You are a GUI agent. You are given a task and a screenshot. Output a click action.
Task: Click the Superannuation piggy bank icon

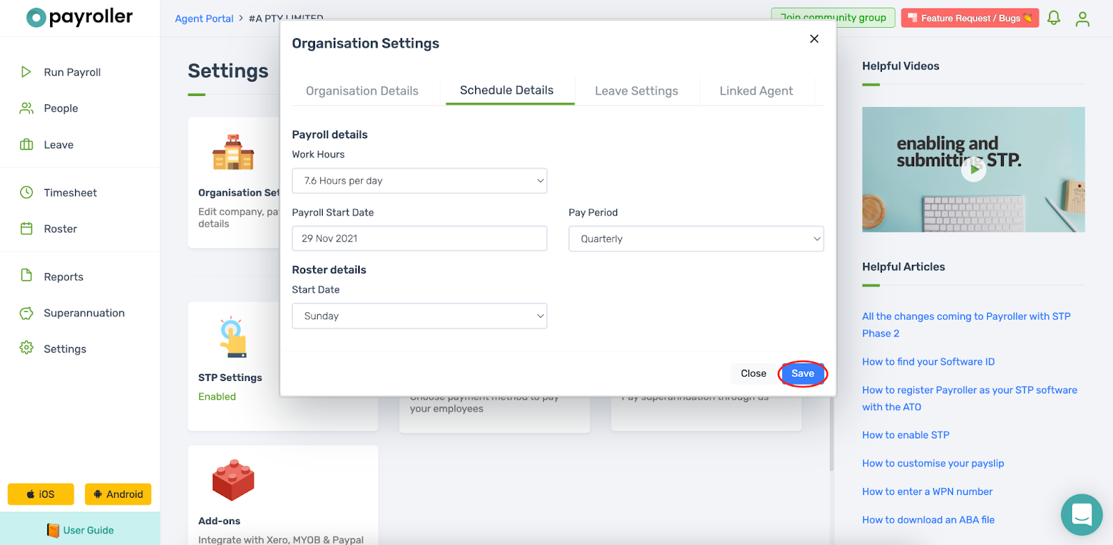coord(26,313)
